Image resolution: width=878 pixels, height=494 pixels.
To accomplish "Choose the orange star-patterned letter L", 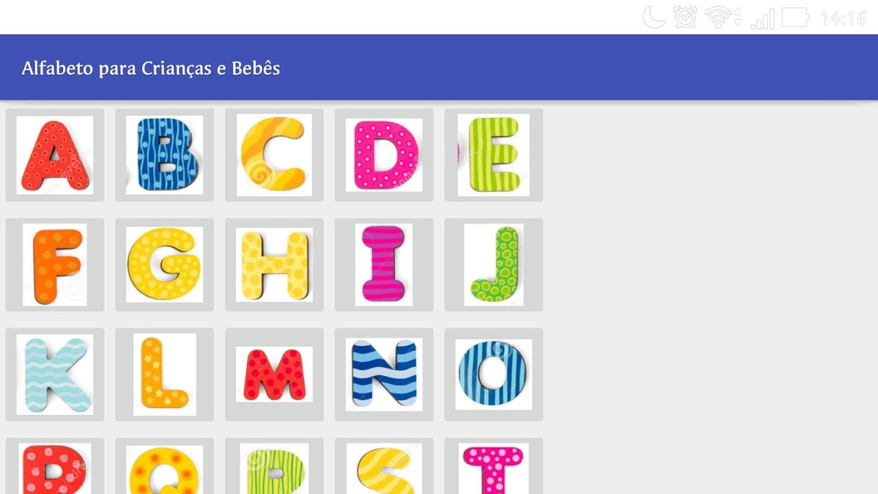I will pyautogui.click(x=165, y=375).
